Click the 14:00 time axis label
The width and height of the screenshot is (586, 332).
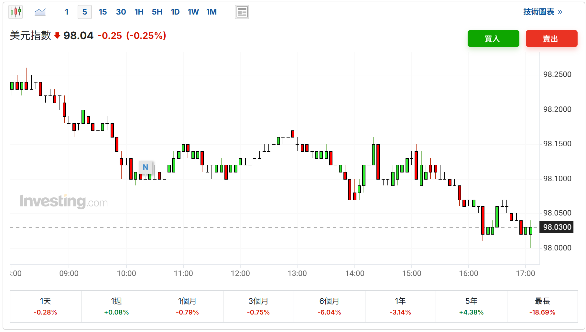355,273
